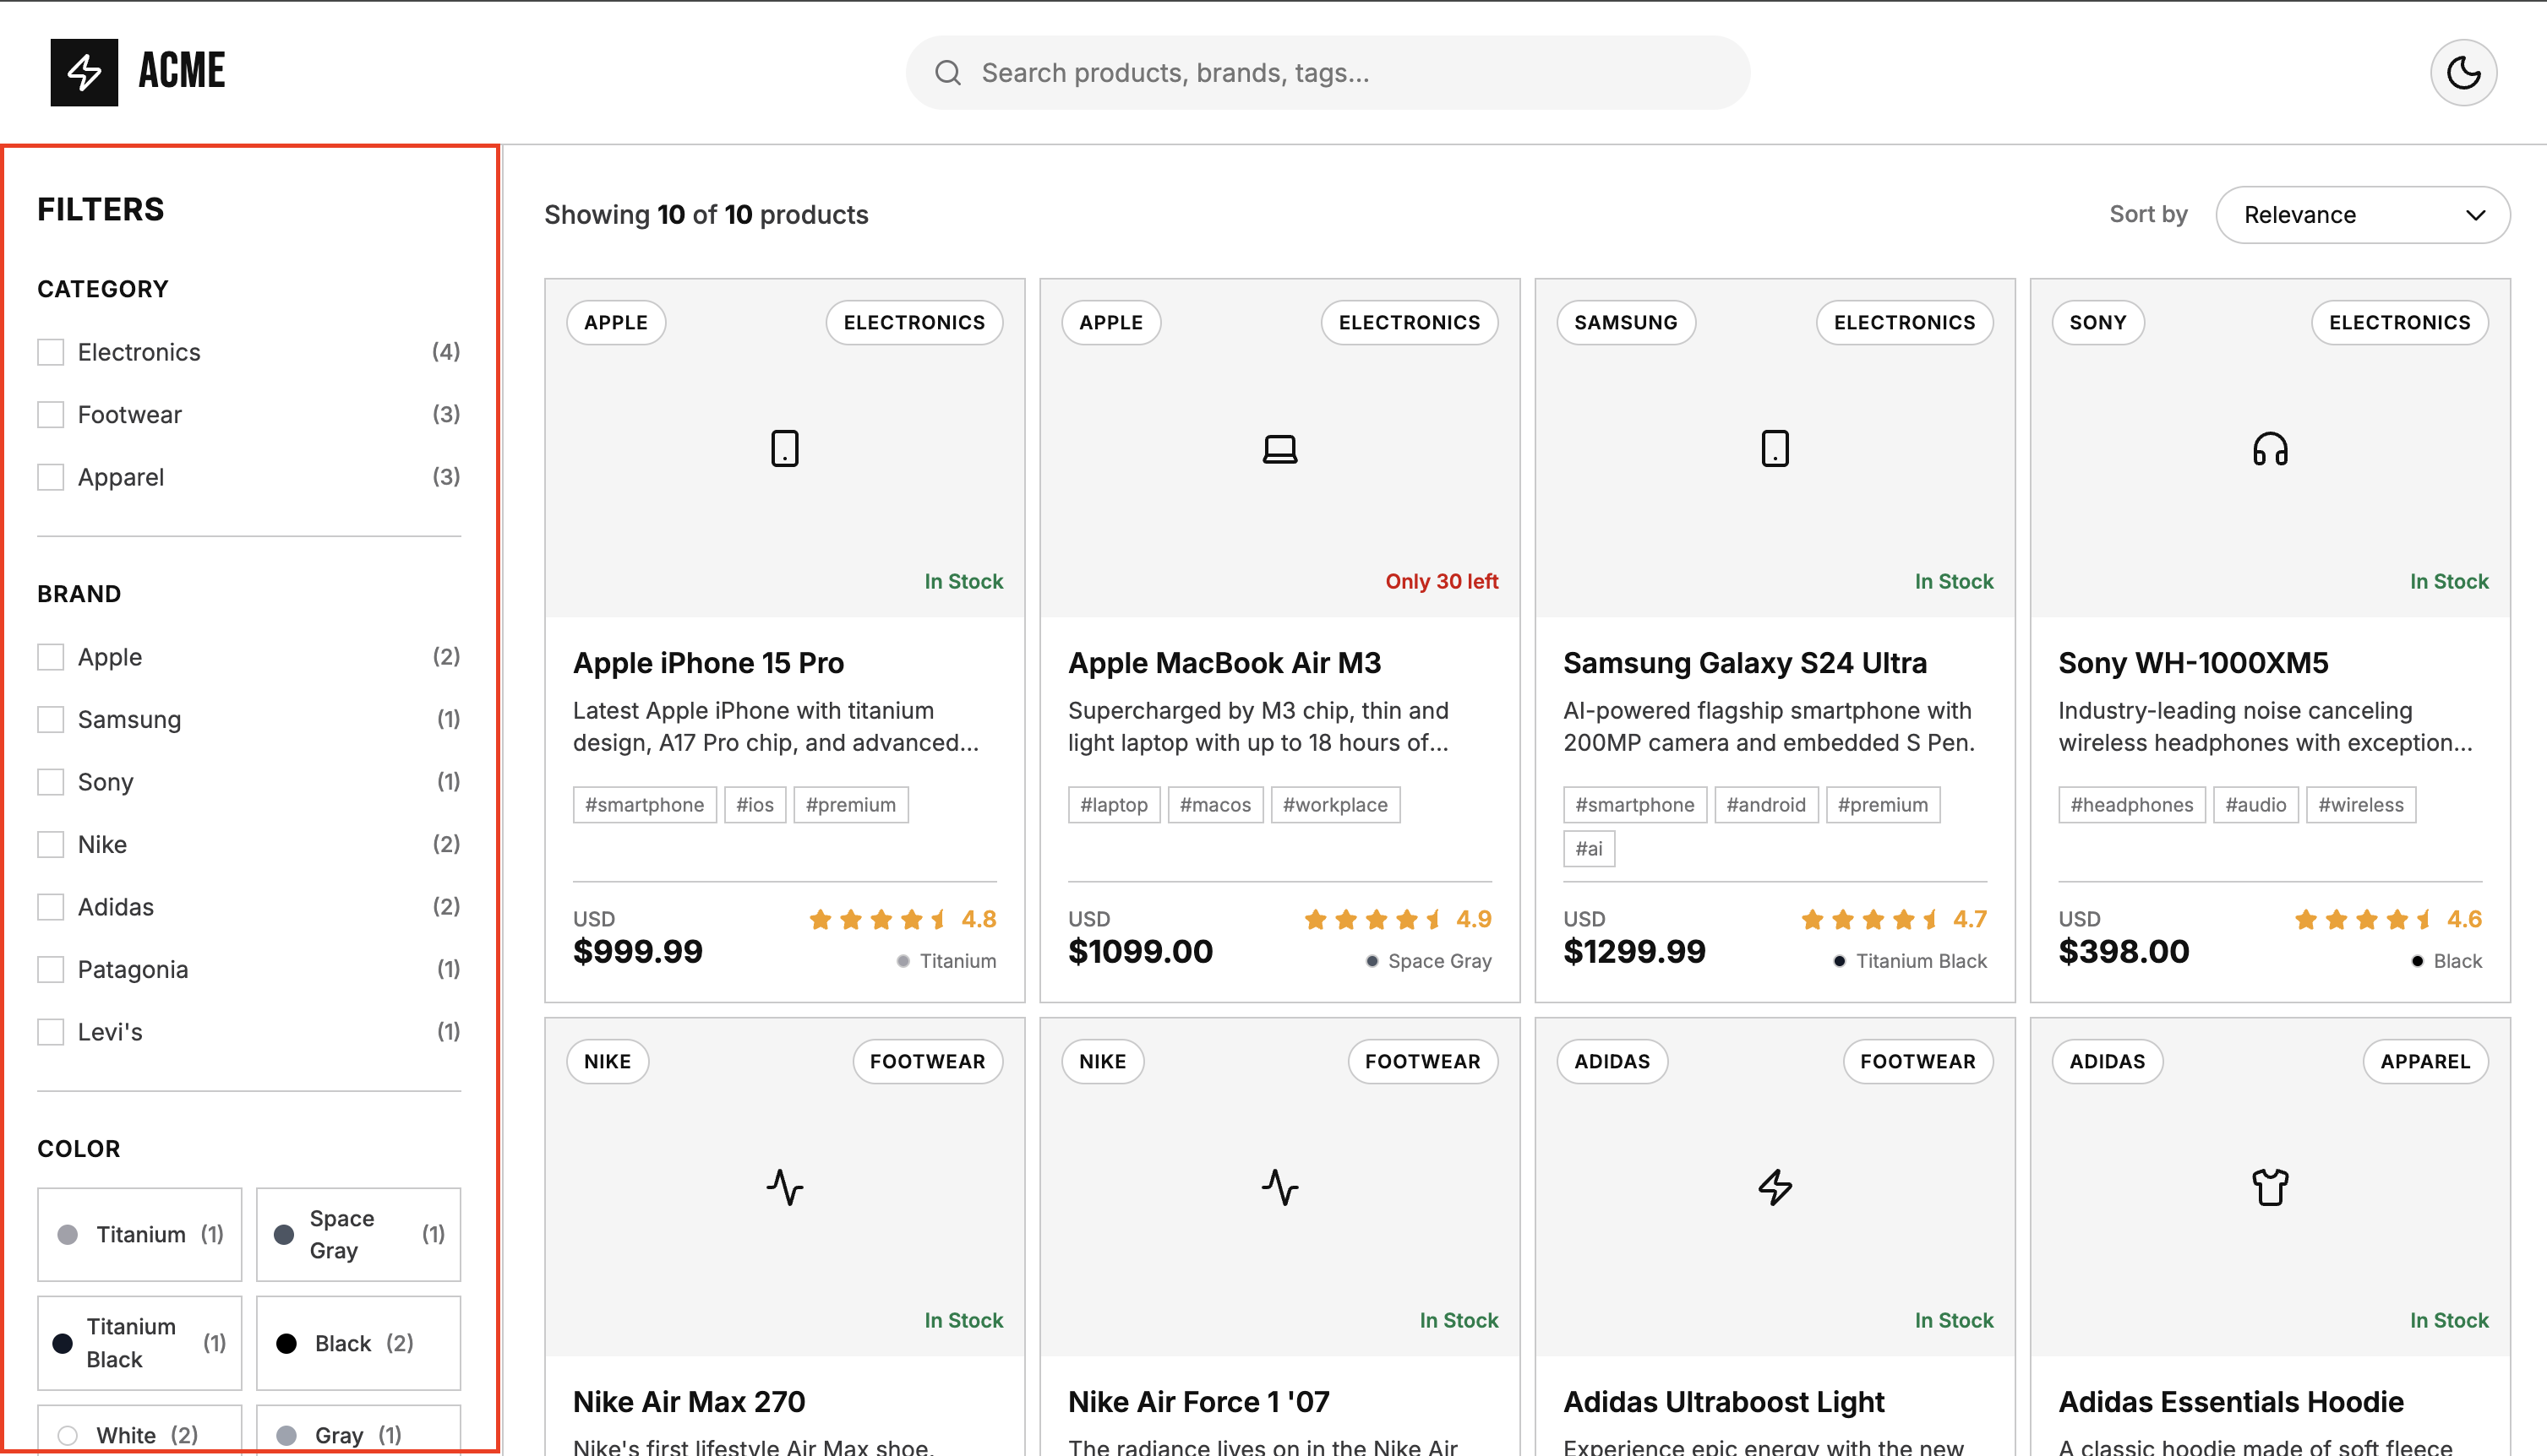Tick the Adidas brand checkbox
Viewport: 2547px width, 1456px height.
(50, 907)
